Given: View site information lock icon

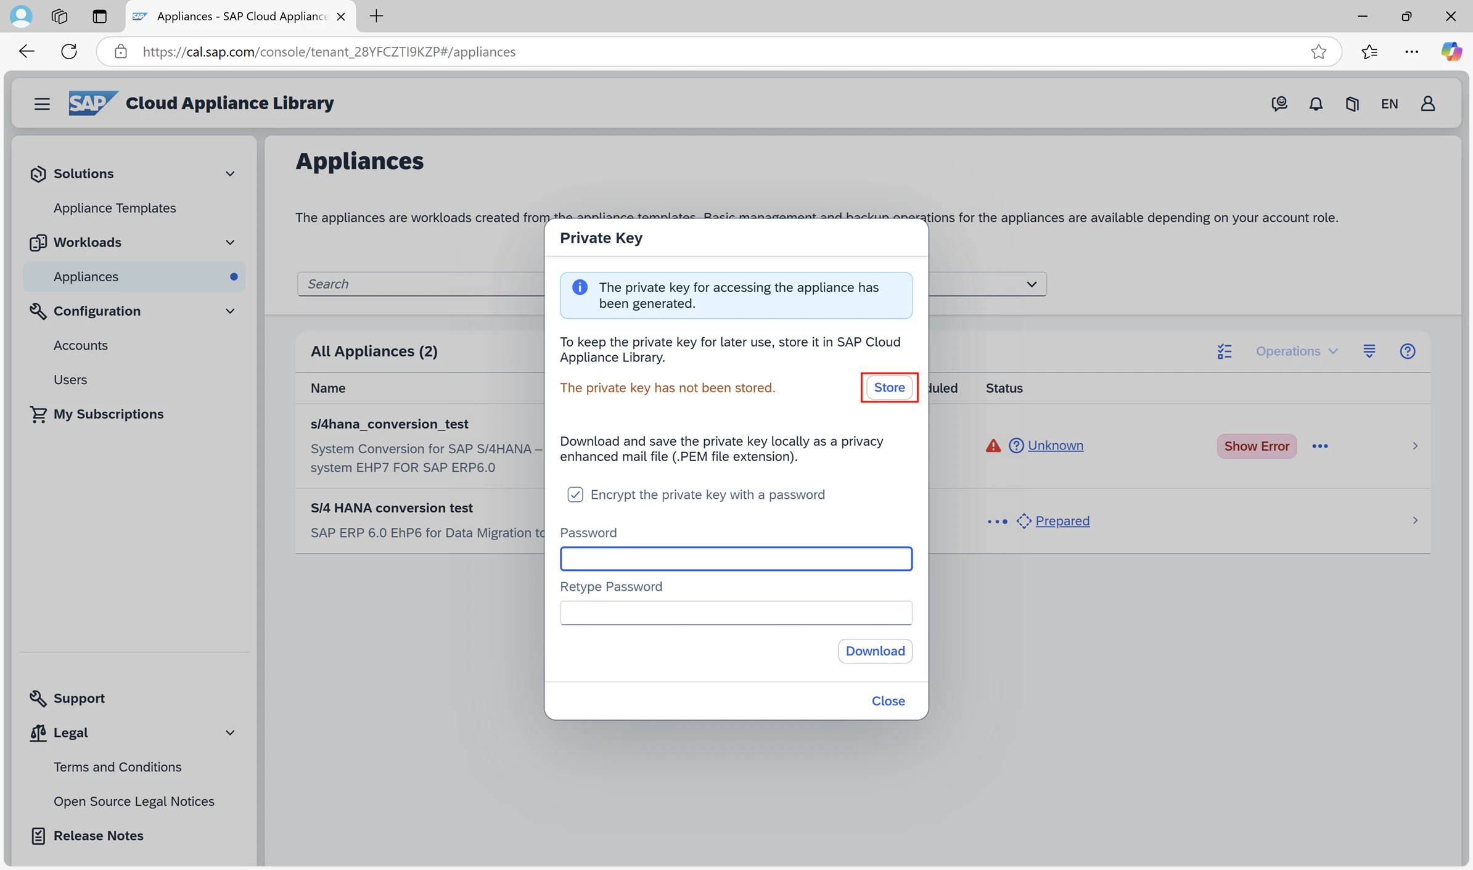Looking at the screenshot, I should pyautogui.click(x=121, y=52).
